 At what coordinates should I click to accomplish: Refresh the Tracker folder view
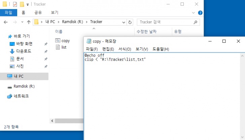[130, 22]
